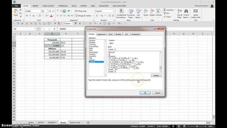Screen dimensions: 227x128
Task: Click Decrease Decimal icon in Number group
Action: [113, 16]
